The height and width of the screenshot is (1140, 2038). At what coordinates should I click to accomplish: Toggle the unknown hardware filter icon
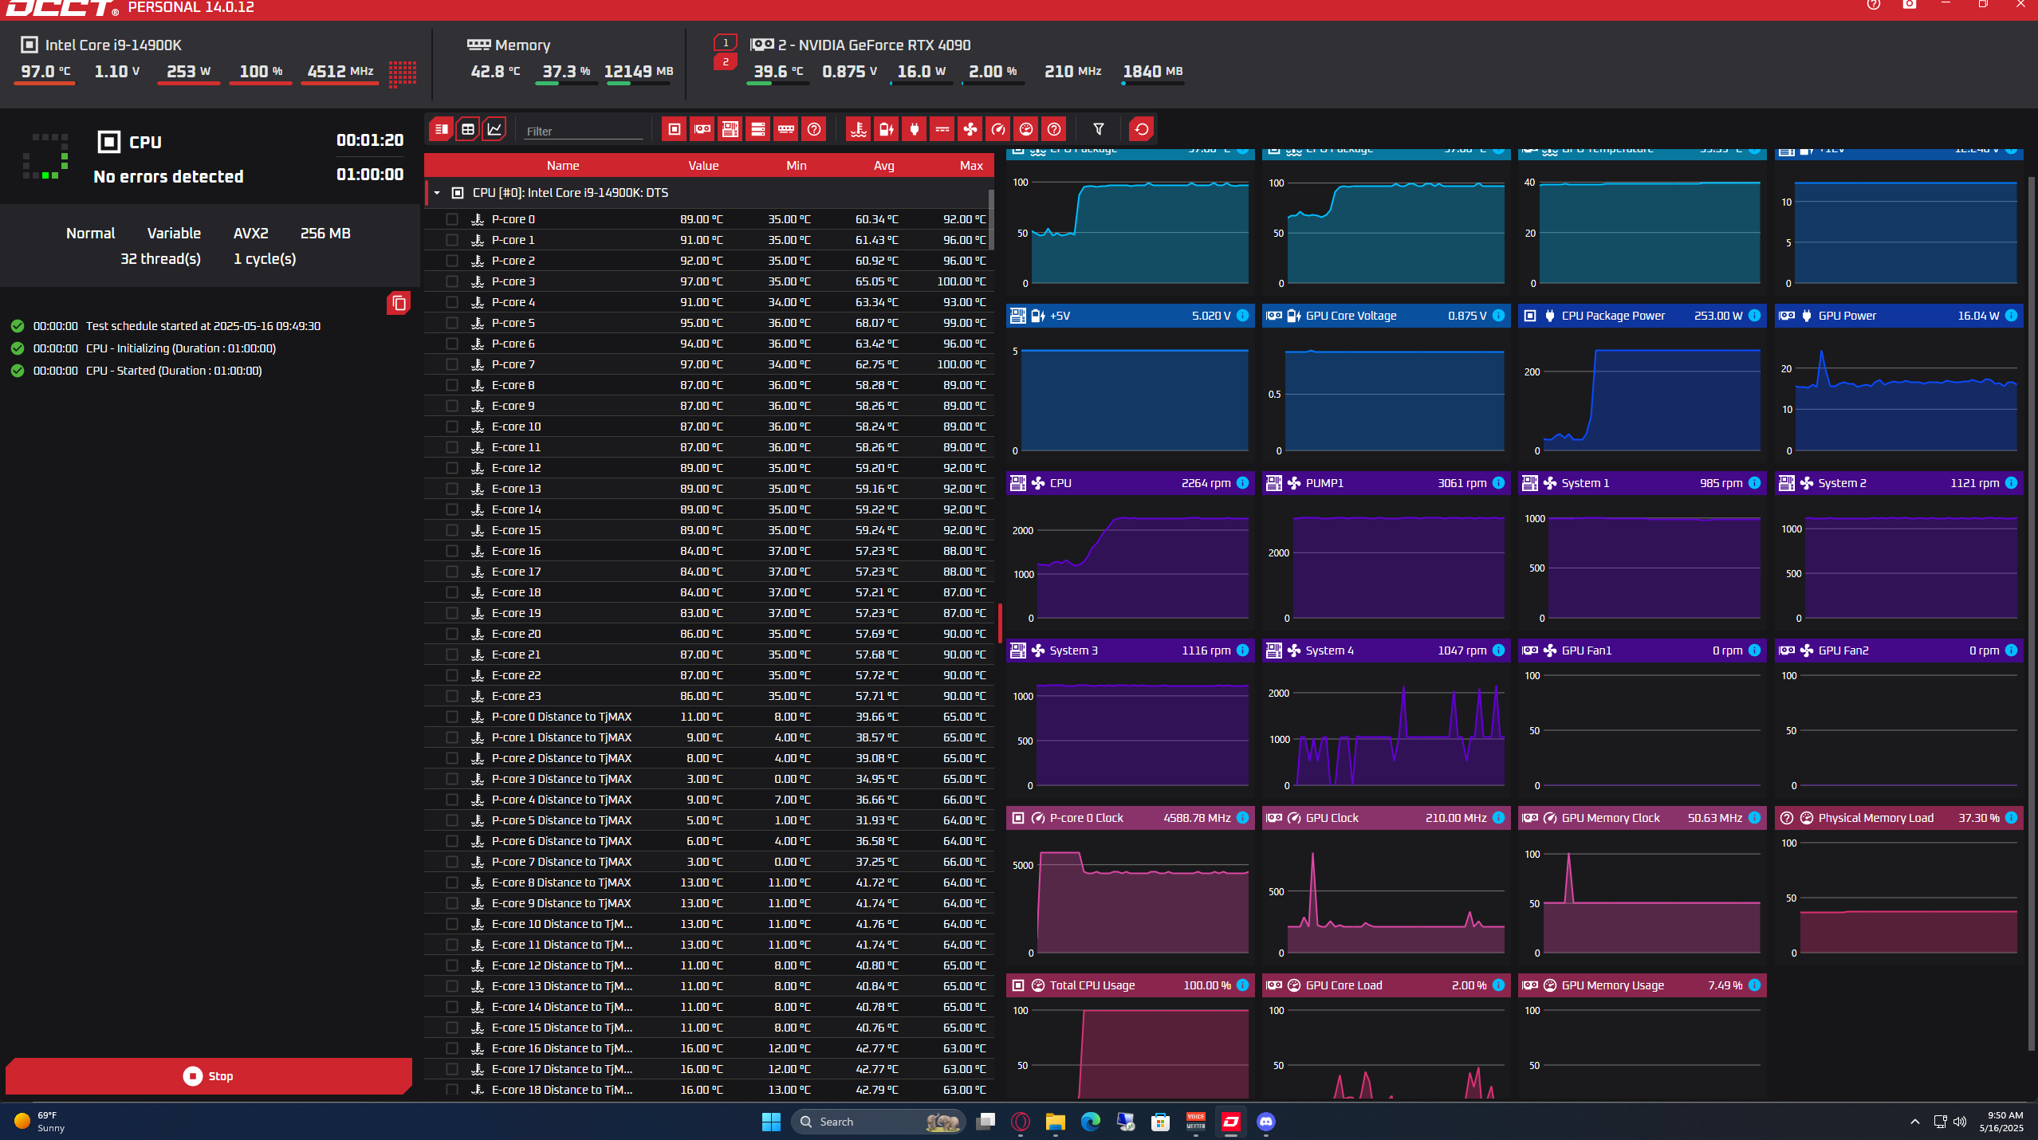[814, 129]
